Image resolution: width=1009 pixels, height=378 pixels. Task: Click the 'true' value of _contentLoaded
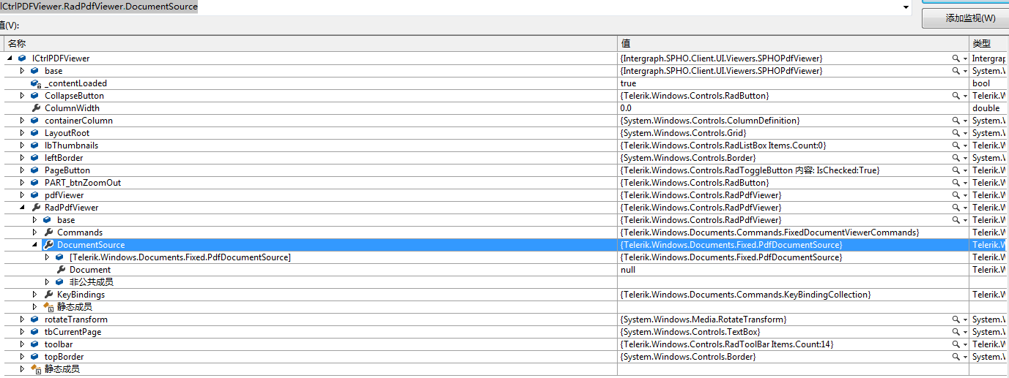pos(628,83)
